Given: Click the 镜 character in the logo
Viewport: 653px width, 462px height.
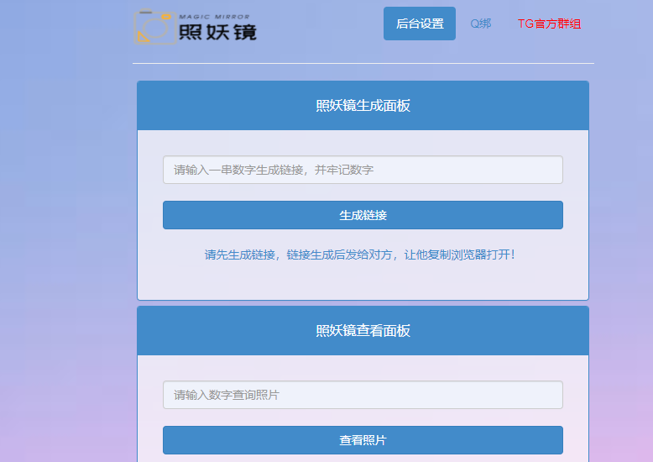Looking at the screenshot, I should pos(244,32).
